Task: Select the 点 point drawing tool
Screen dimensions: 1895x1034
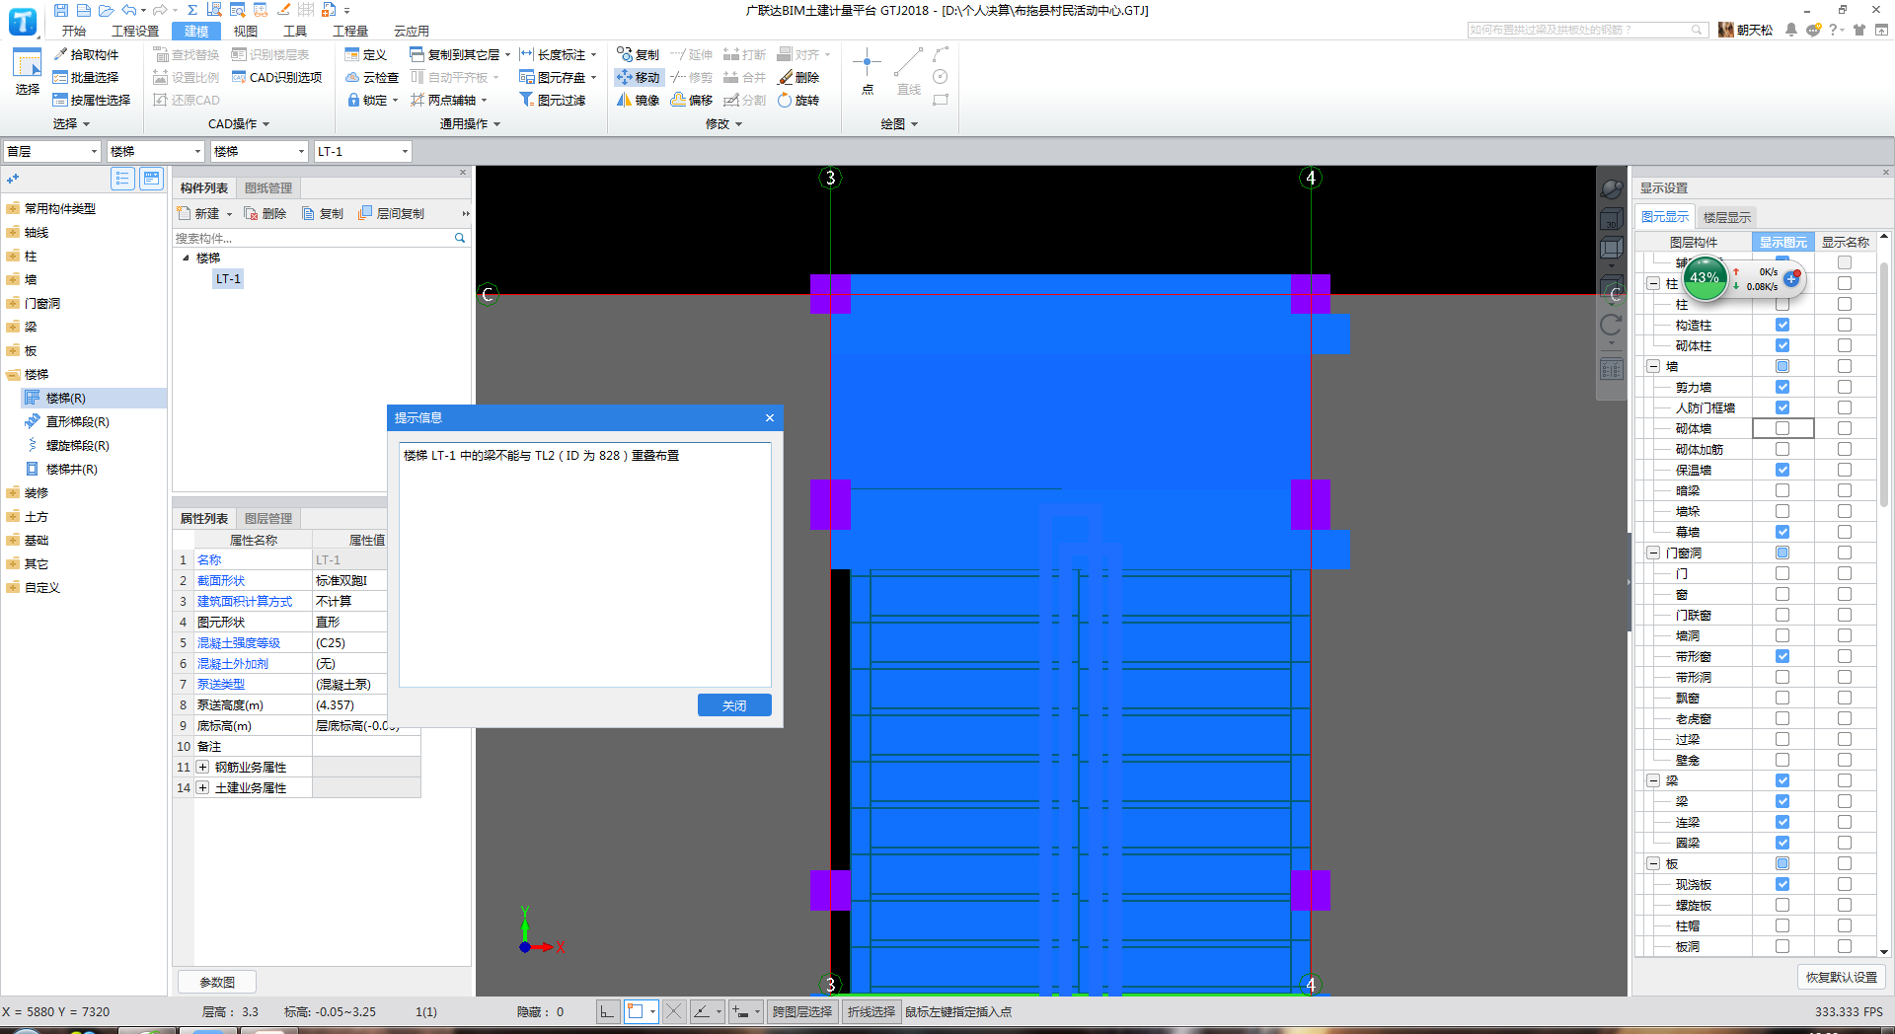Action: tap(867, 71)
